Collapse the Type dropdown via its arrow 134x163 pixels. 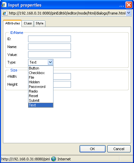[50, 62]
